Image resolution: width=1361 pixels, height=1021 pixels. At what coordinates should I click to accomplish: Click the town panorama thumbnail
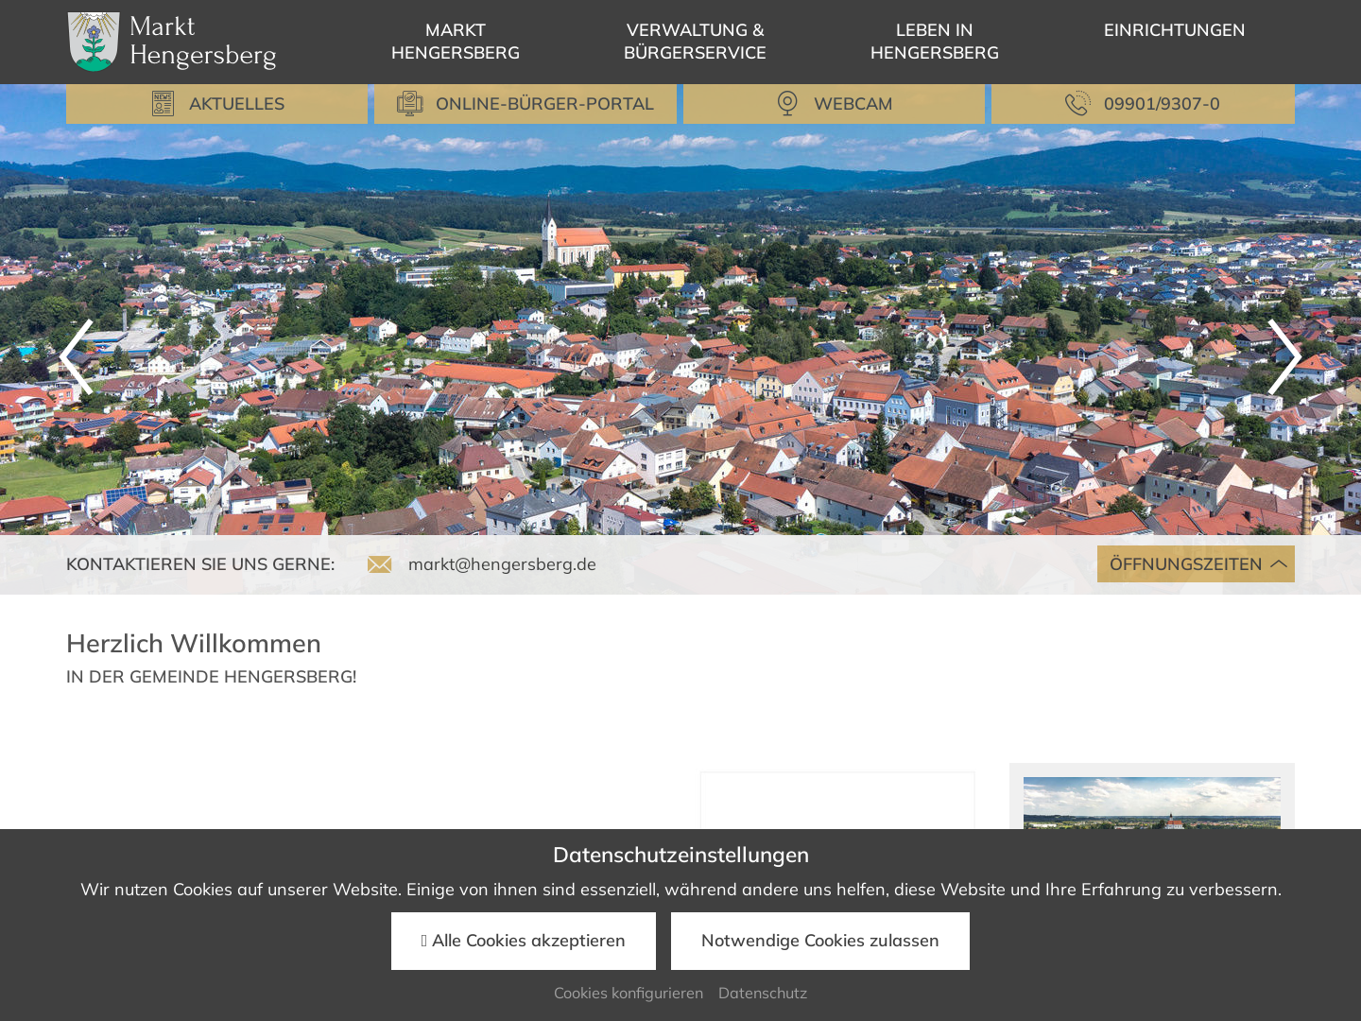pyautogui.click(x=1152, y=804)
